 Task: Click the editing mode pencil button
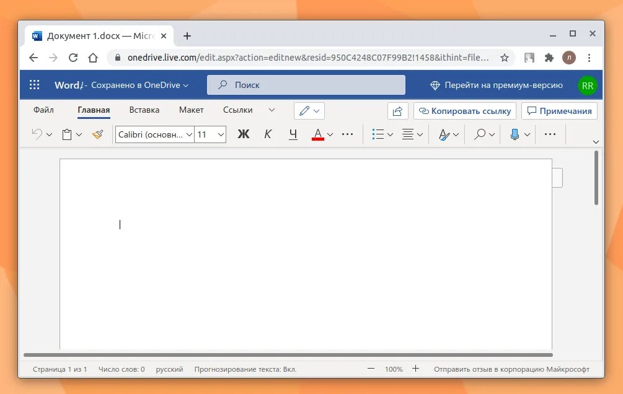[x=309, y=111]
